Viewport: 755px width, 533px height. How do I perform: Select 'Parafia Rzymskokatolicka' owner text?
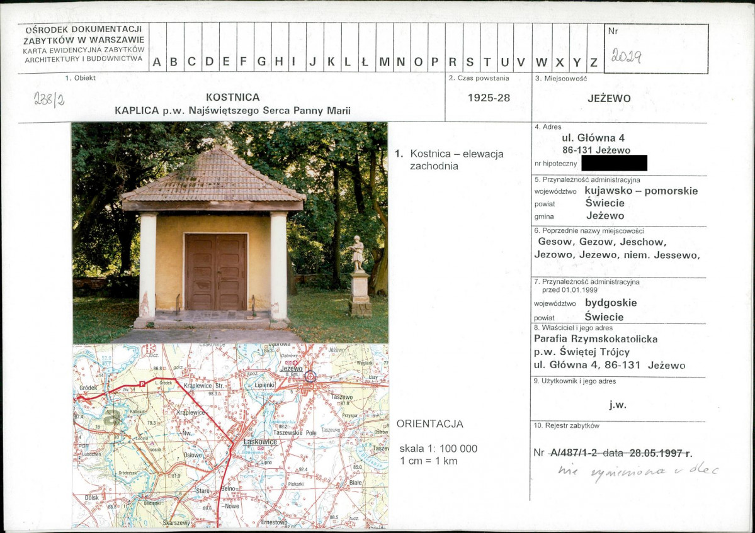[596, 339]
